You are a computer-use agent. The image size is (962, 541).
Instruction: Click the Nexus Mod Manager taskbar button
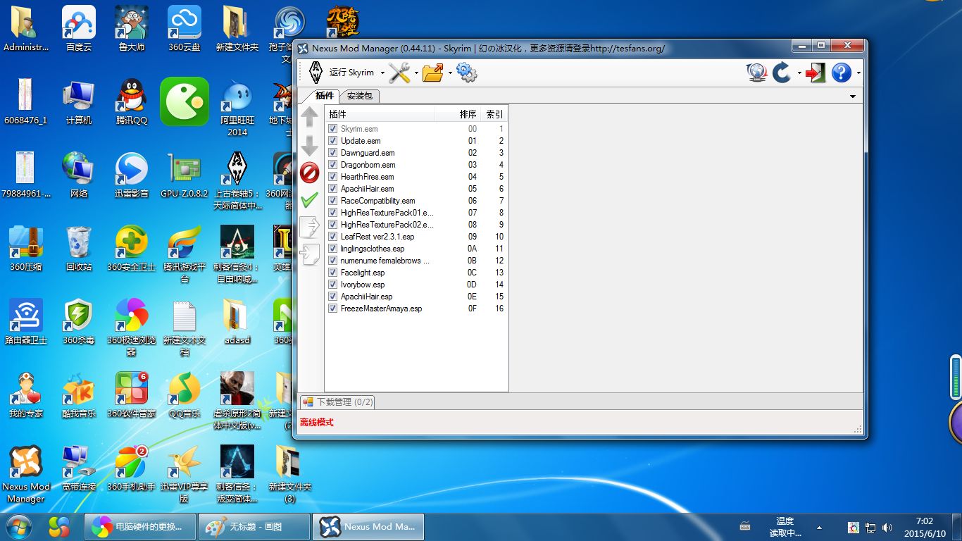368,526
